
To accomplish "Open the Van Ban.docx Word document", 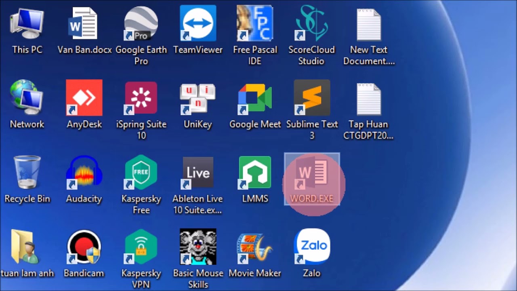I will (x=84, y=30).
